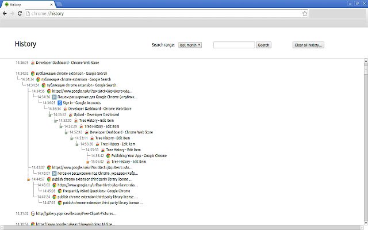Screen dimensions: 368x230
Task: Reload the history page
Action: click(x=20, y=14)
